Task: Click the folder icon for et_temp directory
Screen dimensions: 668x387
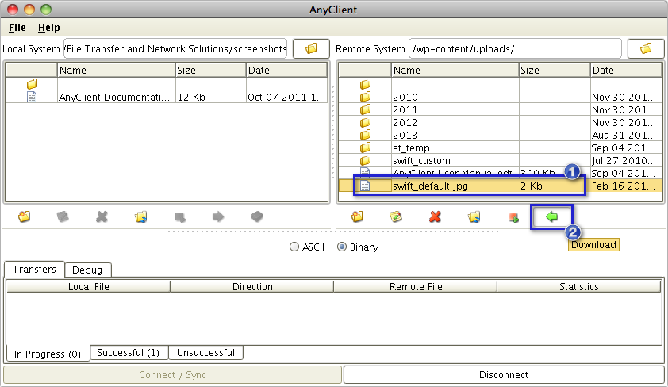Action: pyautogui.click(x=365, y=148)
